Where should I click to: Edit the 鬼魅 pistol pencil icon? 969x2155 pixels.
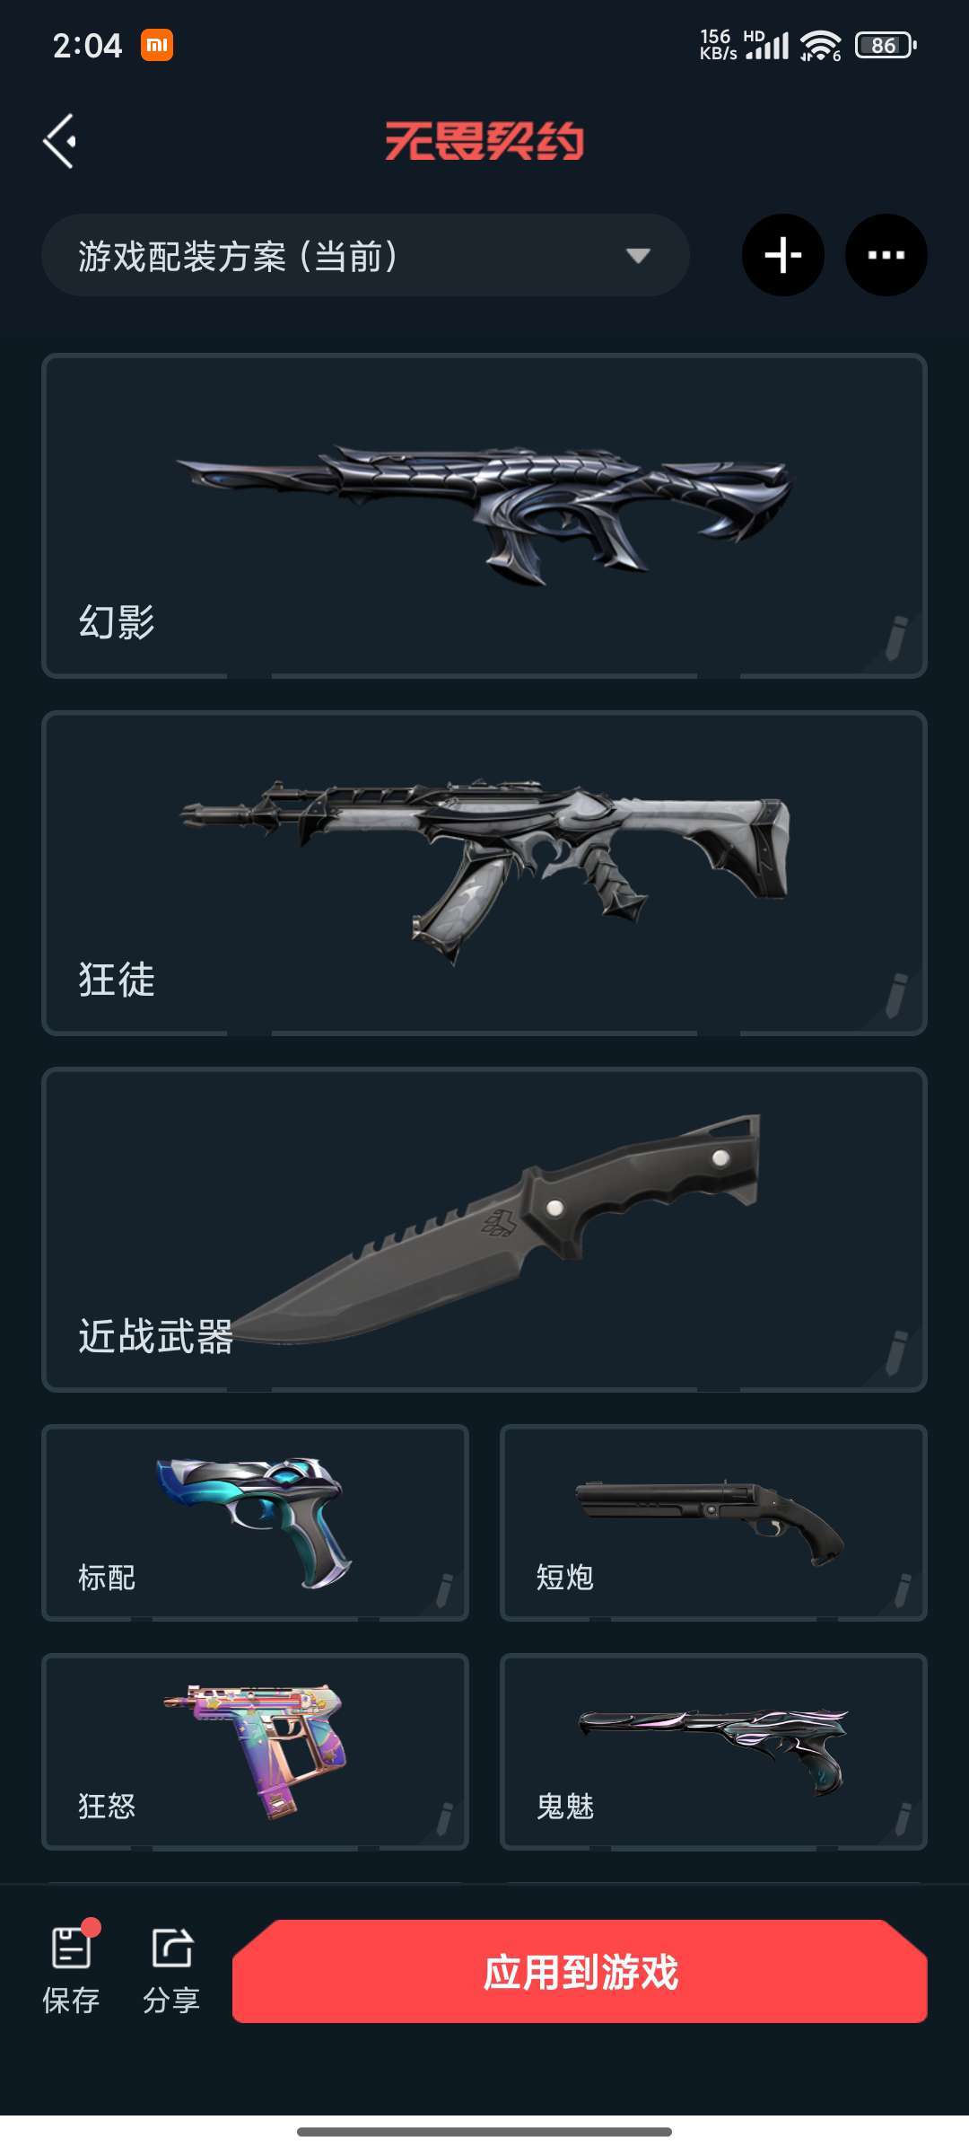[x=903, y=1819]
